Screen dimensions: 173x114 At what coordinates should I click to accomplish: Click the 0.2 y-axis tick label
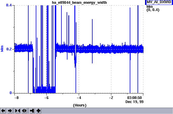click(x=9, y=49)
